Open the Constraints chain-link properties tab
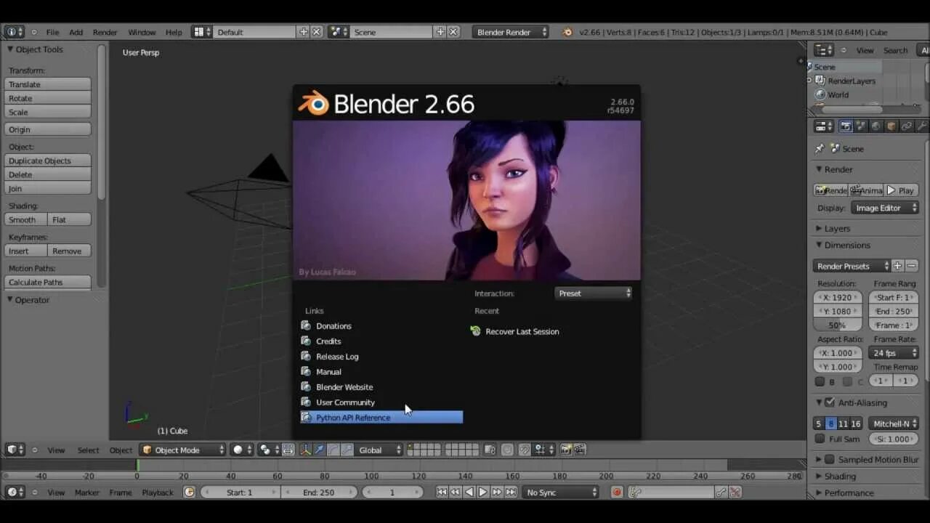Screen dimensions: 930x523 click(907, 126)
